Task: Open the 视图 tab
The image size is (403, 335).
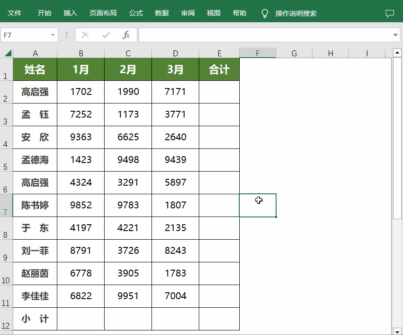Action: [213, 13]
